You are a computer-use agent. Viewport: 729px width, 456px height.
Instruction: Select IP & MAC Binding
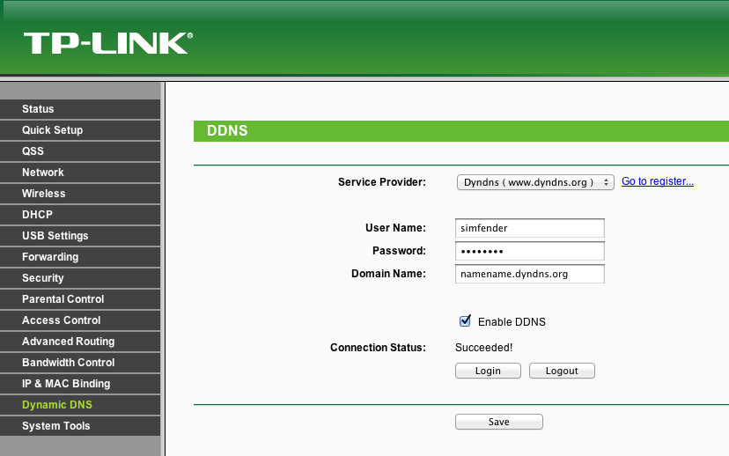coord(80,384)
